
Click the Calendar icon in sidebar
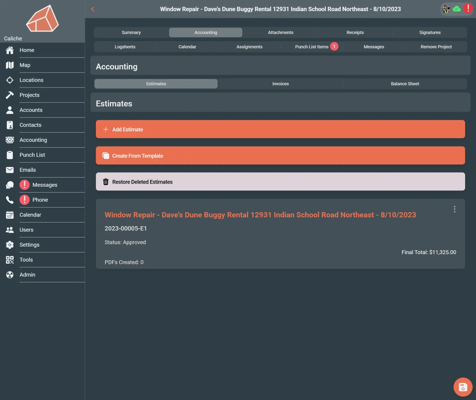pyautogui.click(x=10, y=215)
